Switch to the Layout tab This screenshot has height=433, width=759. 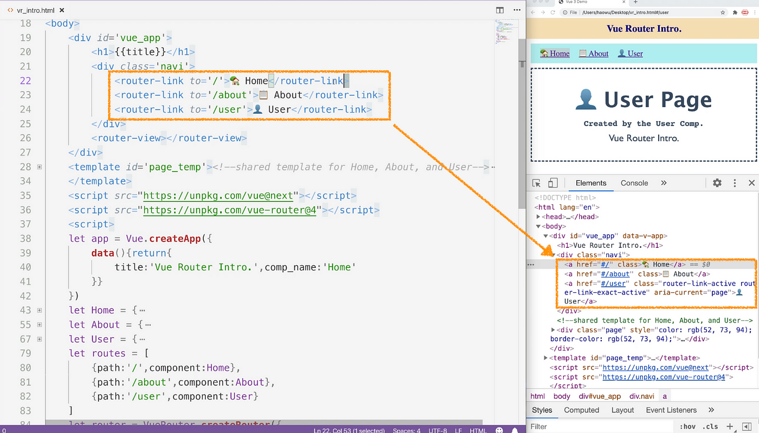click(622, 410)
